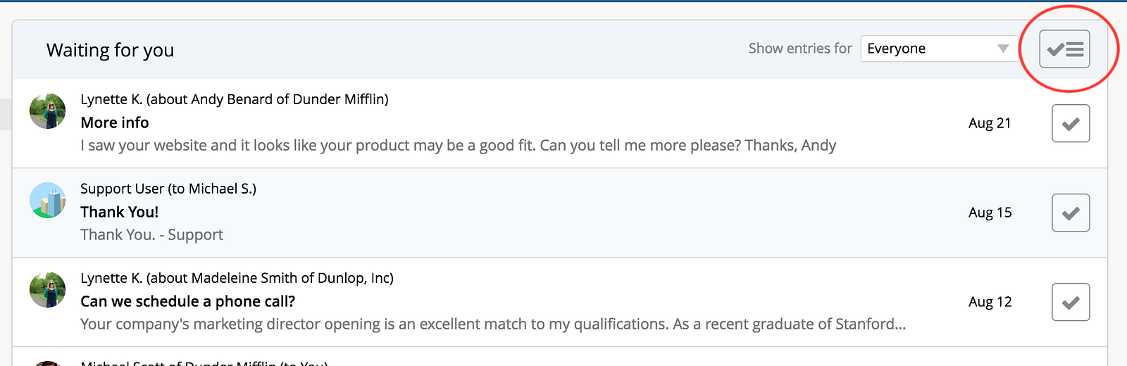Open the 'Thank You!' message subject
Screen dimensions: 1127x366
pos(119,212)
